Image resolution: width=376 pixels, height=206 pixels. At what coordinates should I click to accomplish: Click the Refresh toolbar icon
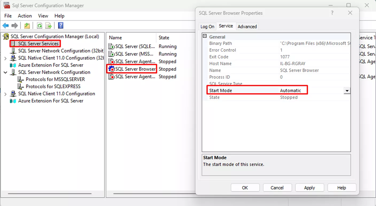click(x=40, y=26)
